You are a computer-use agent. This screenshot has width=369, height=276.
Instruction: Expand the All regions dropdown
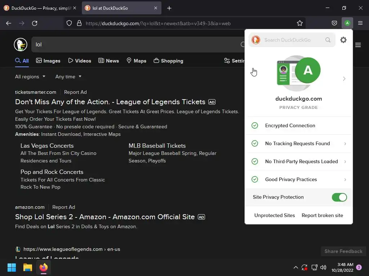(x=30, y=77)
